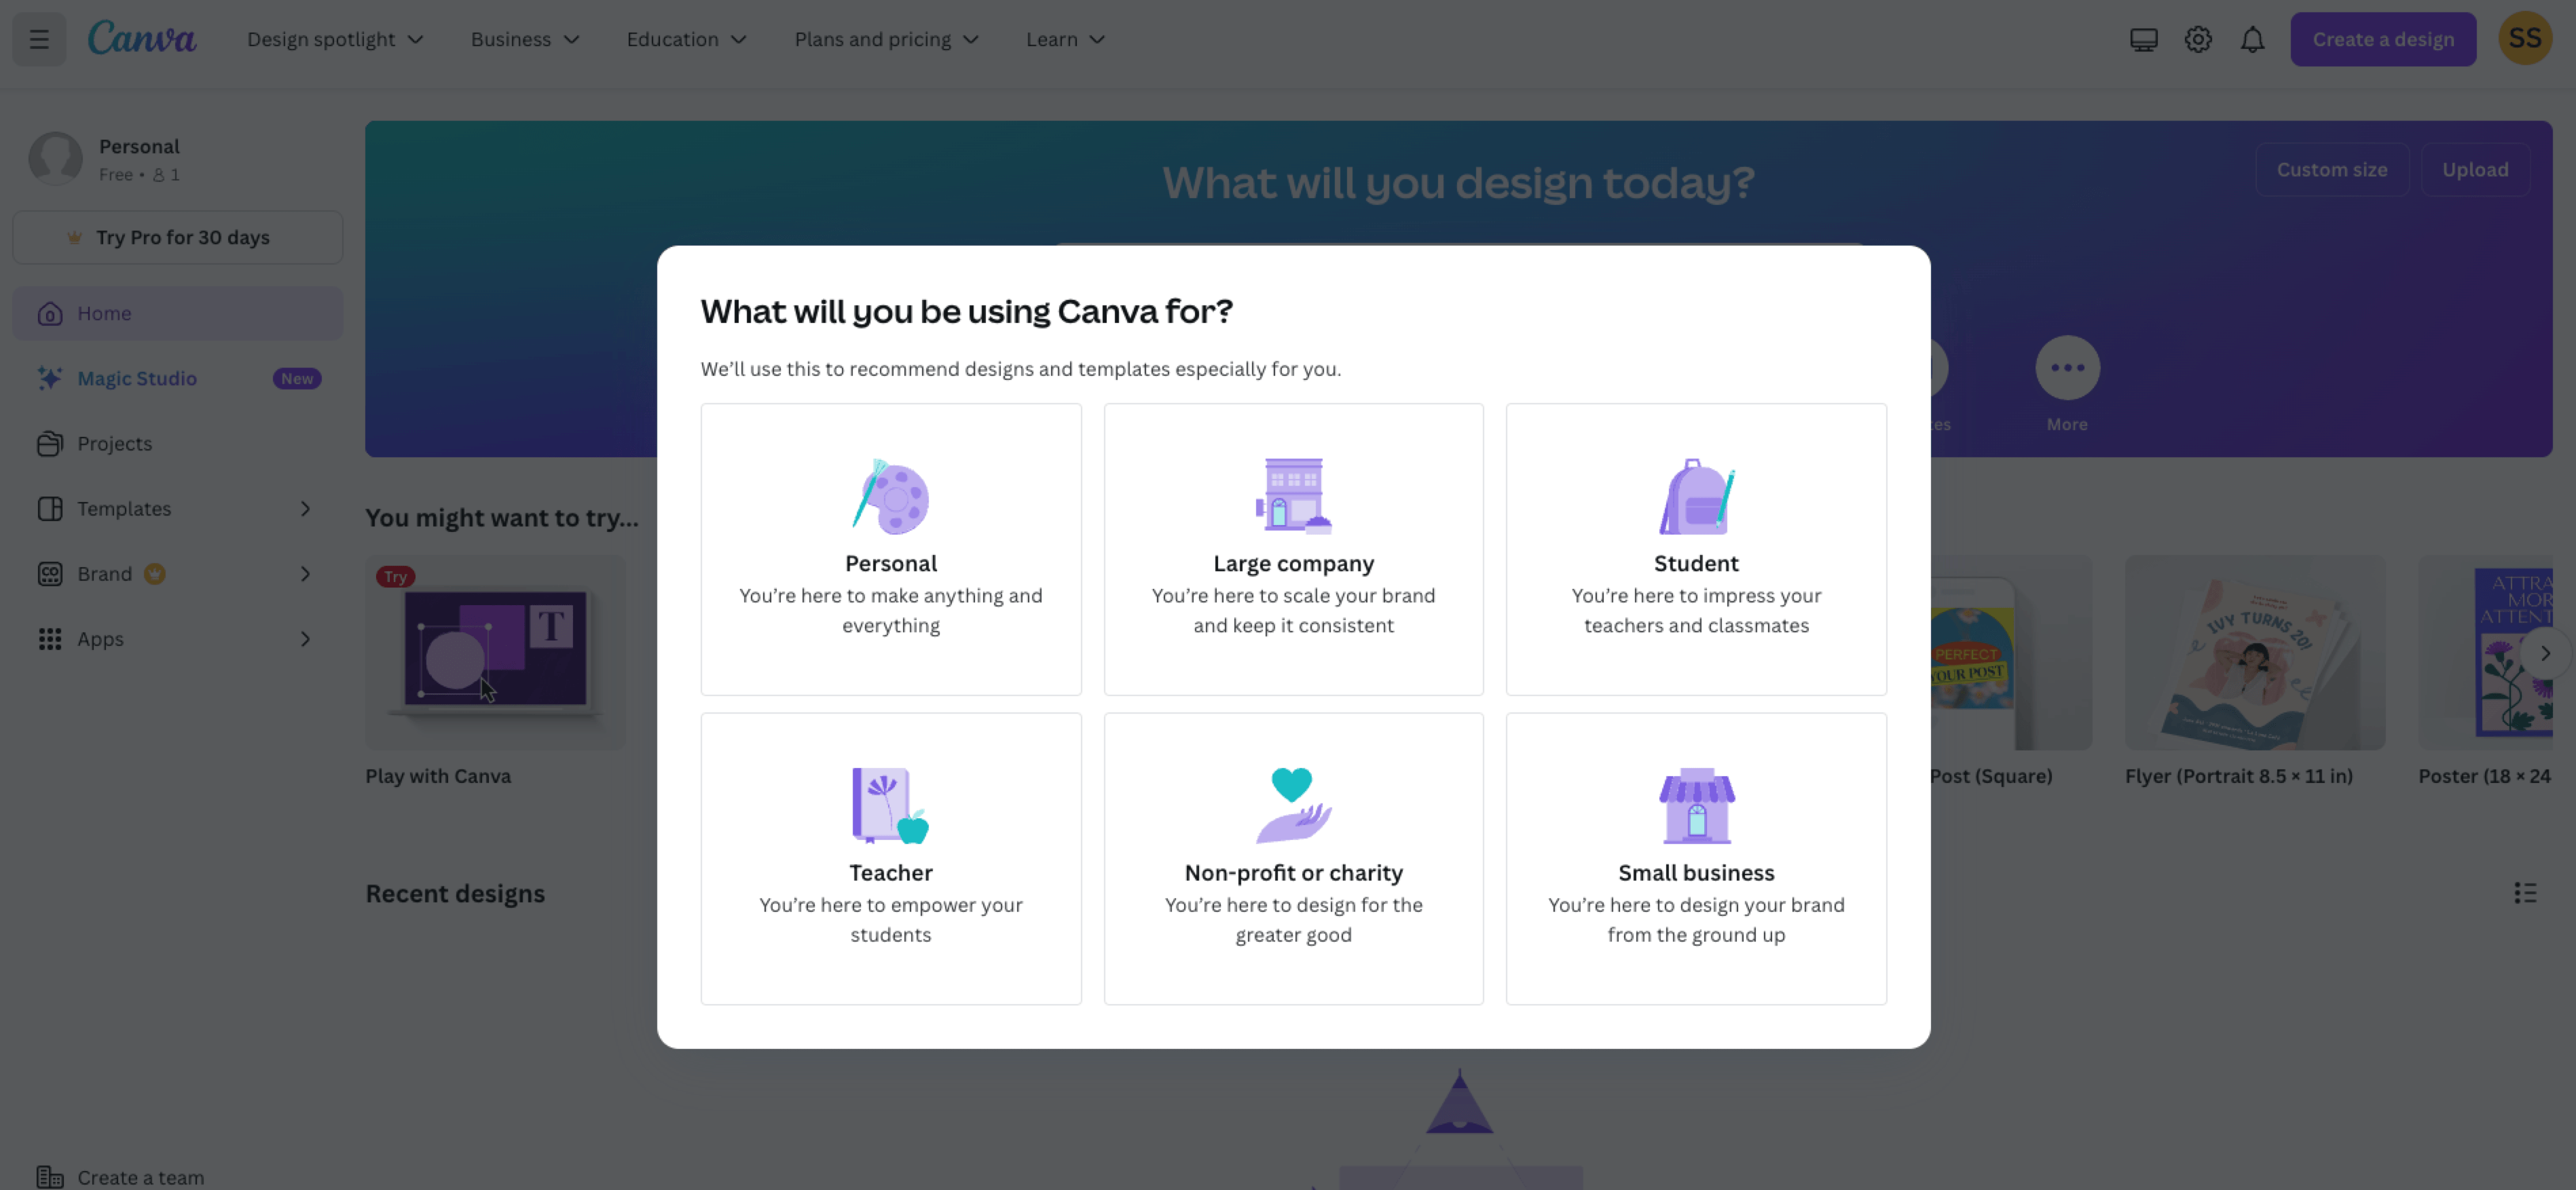Open the notifications bell
This screenshot has height=1190, width=2576.
2252,39
